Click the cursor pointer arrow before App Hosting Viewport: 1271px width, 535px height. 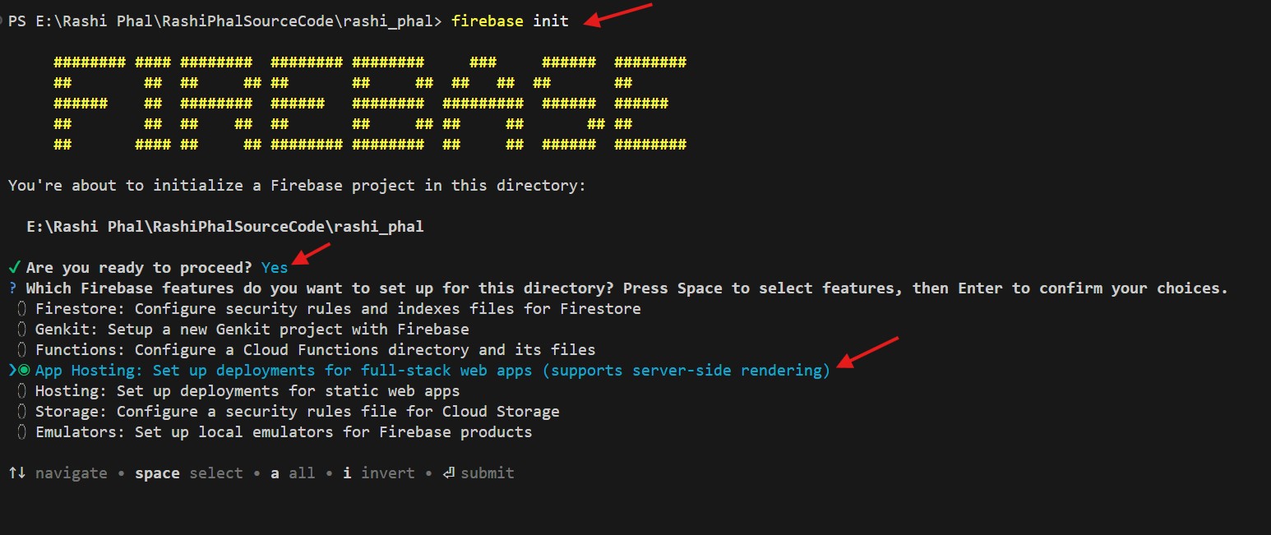click(x=12, y=371)
